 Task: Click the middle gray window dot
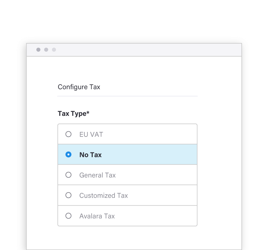point(46,50)
